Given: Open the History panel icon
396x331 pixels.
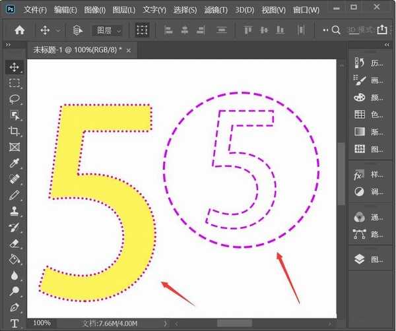Looking at the screenshot, I should (360, 63).
